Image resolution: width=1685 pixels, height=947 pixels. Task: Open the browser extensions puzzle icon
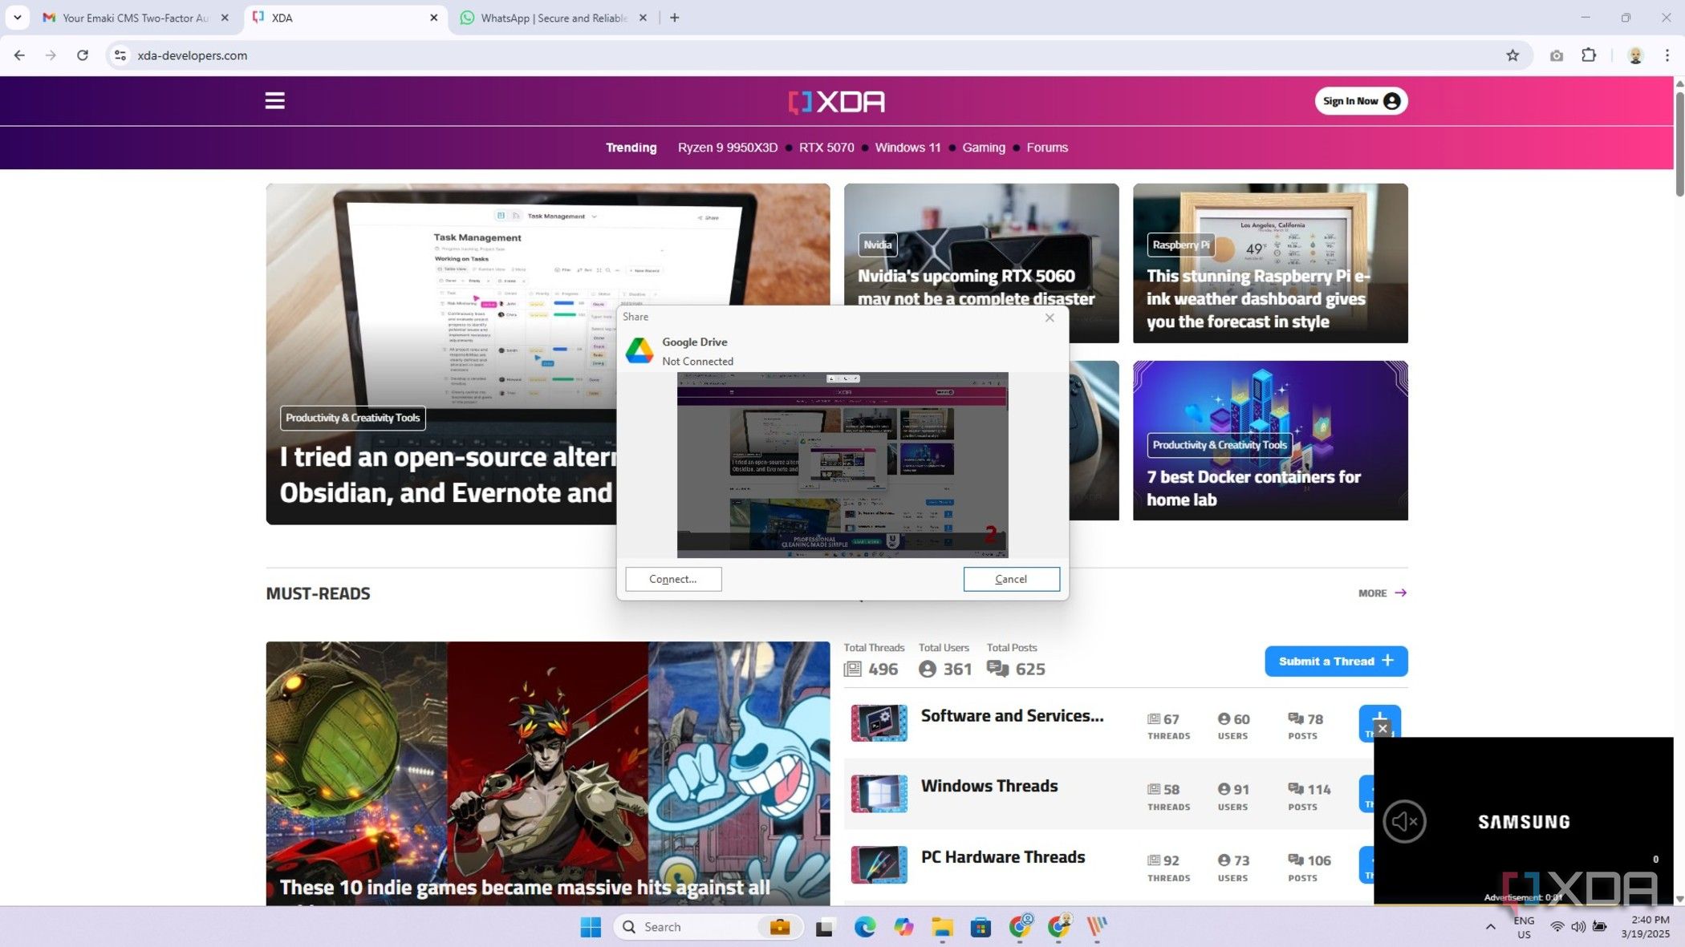pyautogui.click(x=1589, y=55)
